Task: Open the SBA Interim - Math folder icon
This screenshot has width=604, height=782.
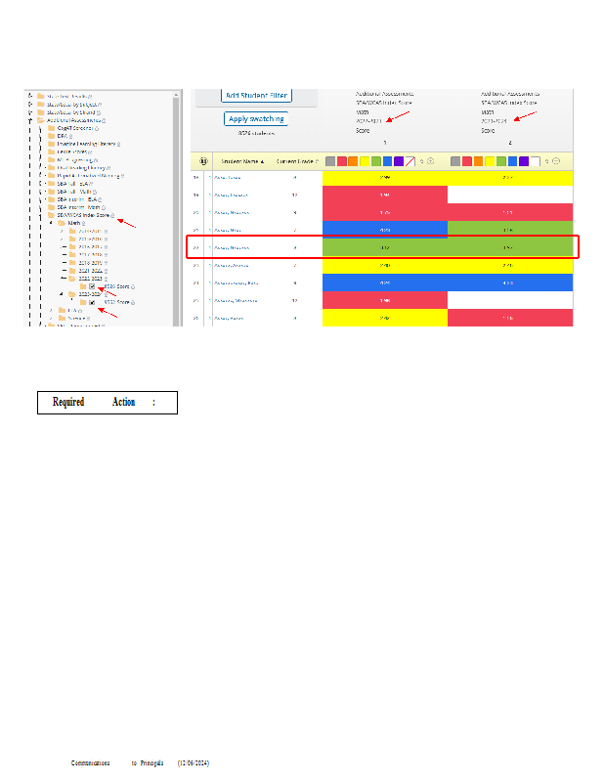Action: [x=52, y=207]
